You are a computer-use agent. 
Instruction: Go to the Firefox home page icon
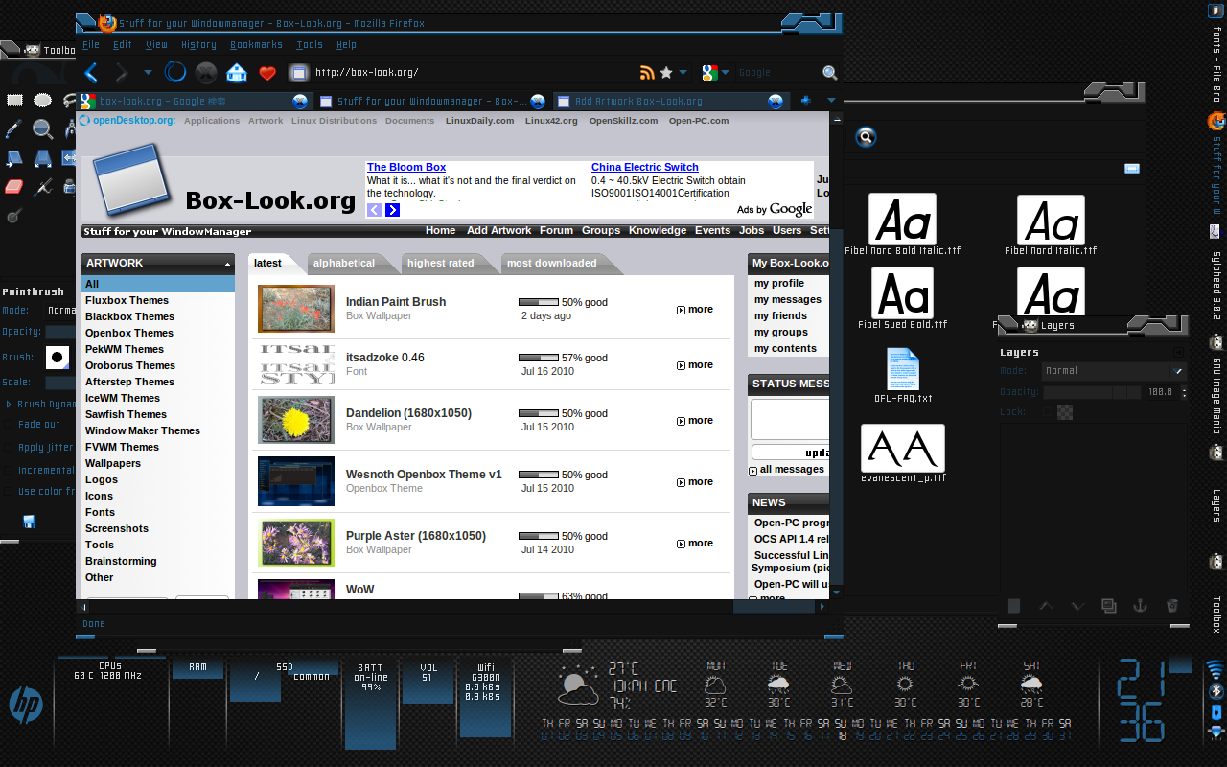tap(236, 72)
